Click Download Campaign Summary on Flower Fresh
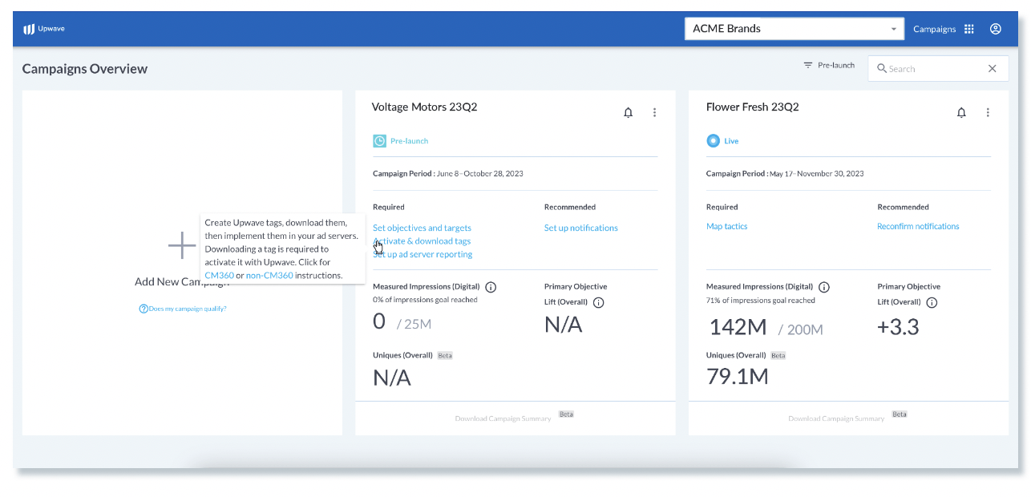1031x497 pixels. point(836,418)
